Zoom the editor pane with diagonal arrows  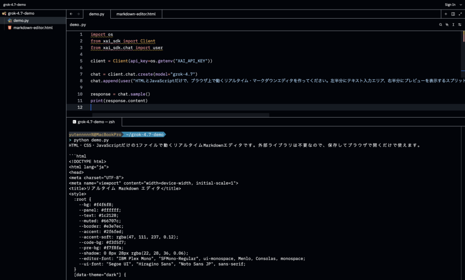pos(460,14)
